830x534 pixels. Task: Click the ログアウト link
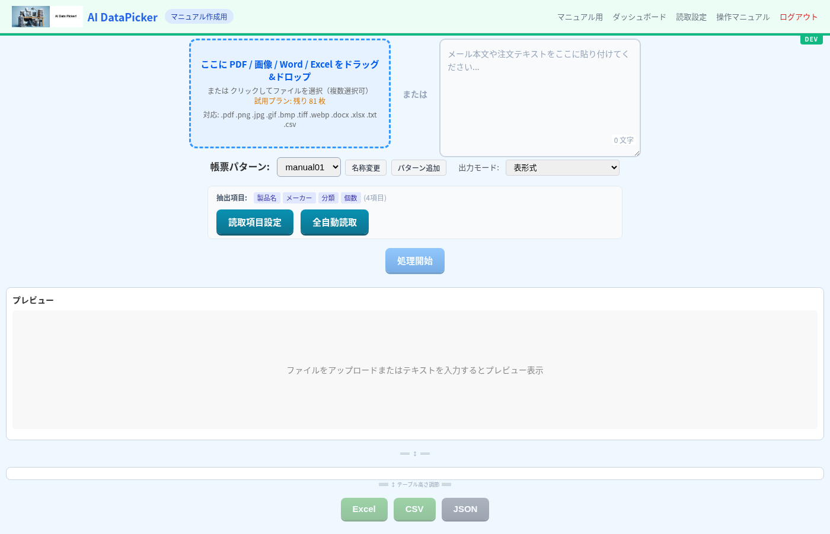click(798, 17)
